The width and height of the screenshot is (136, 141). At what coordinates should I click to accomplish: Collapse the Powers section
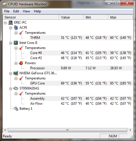pyautogui.click(x=16, y=63)
